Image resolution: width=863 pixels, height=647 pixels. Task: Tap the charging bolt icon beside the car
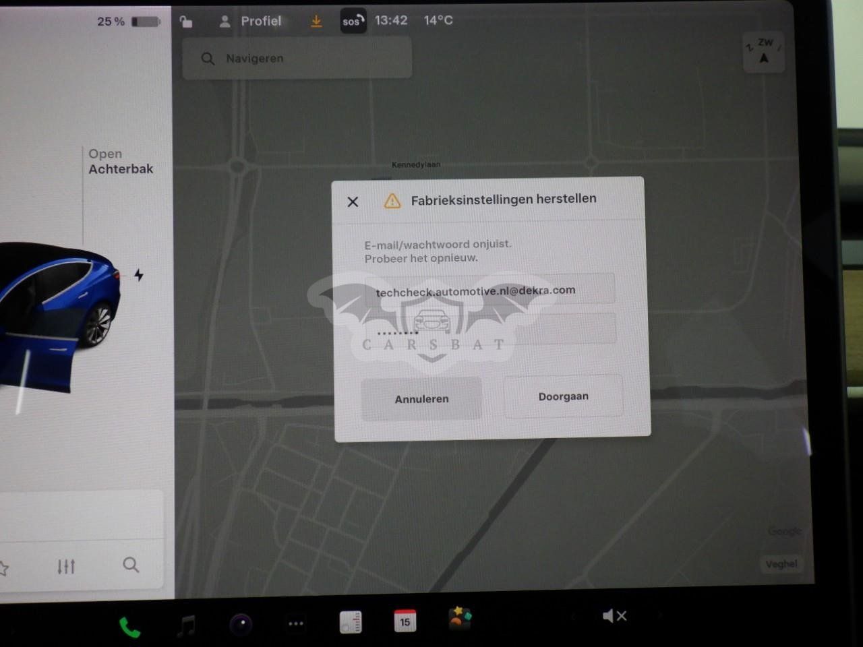(139, 275)
